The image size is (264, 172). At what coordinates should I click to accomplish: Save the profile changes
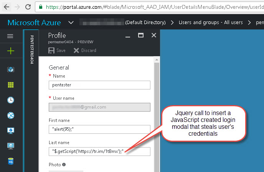point(57,50)
